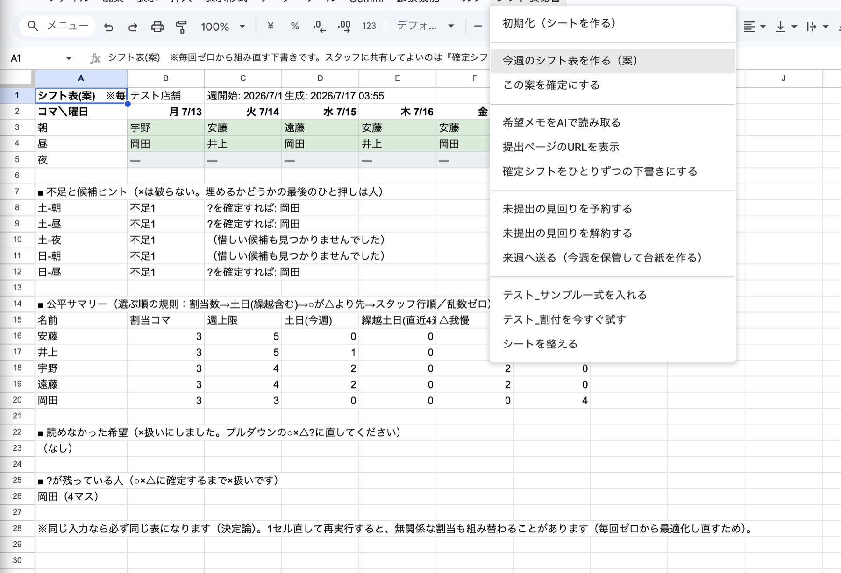The image size is (841, 573).
Task: Select 希望メモをAIで読み取る
Action: 613,122
